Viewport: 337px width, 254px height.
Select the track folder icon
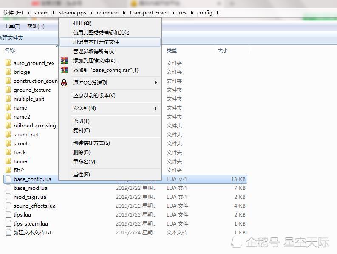point(8,152)
